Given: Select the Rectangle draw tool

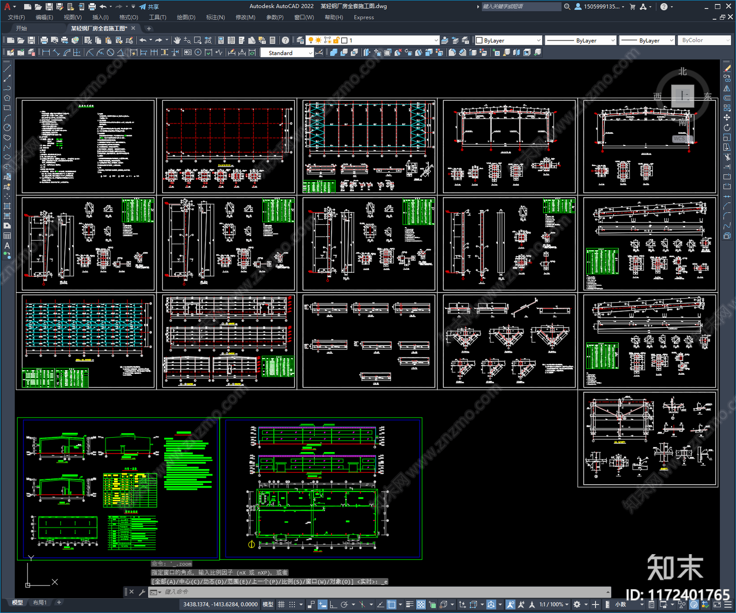Looking at the screenshot, I should click(x=7, y=108).
